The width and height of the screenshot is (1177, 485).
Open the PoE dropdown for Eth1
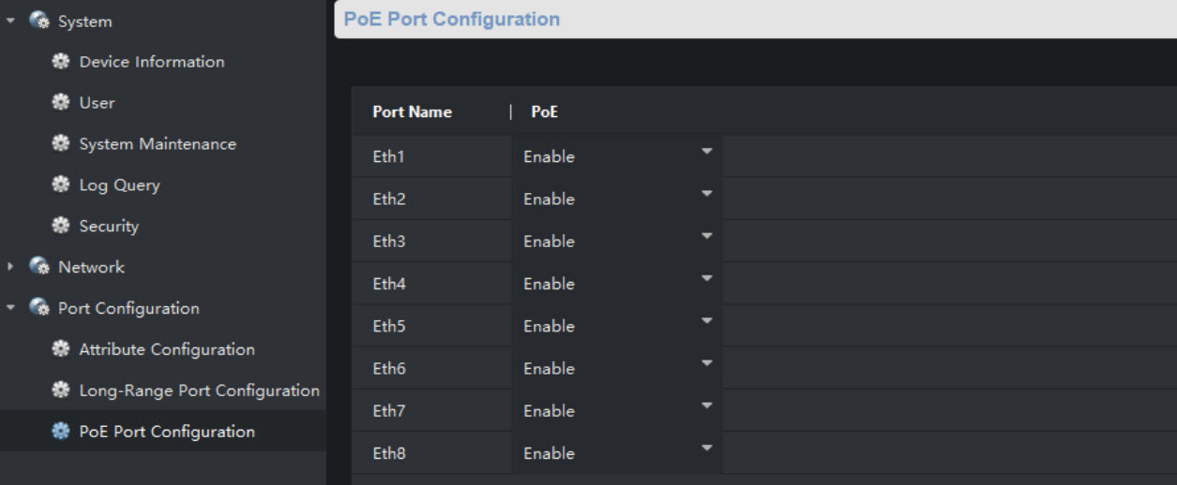coord(706,152)
